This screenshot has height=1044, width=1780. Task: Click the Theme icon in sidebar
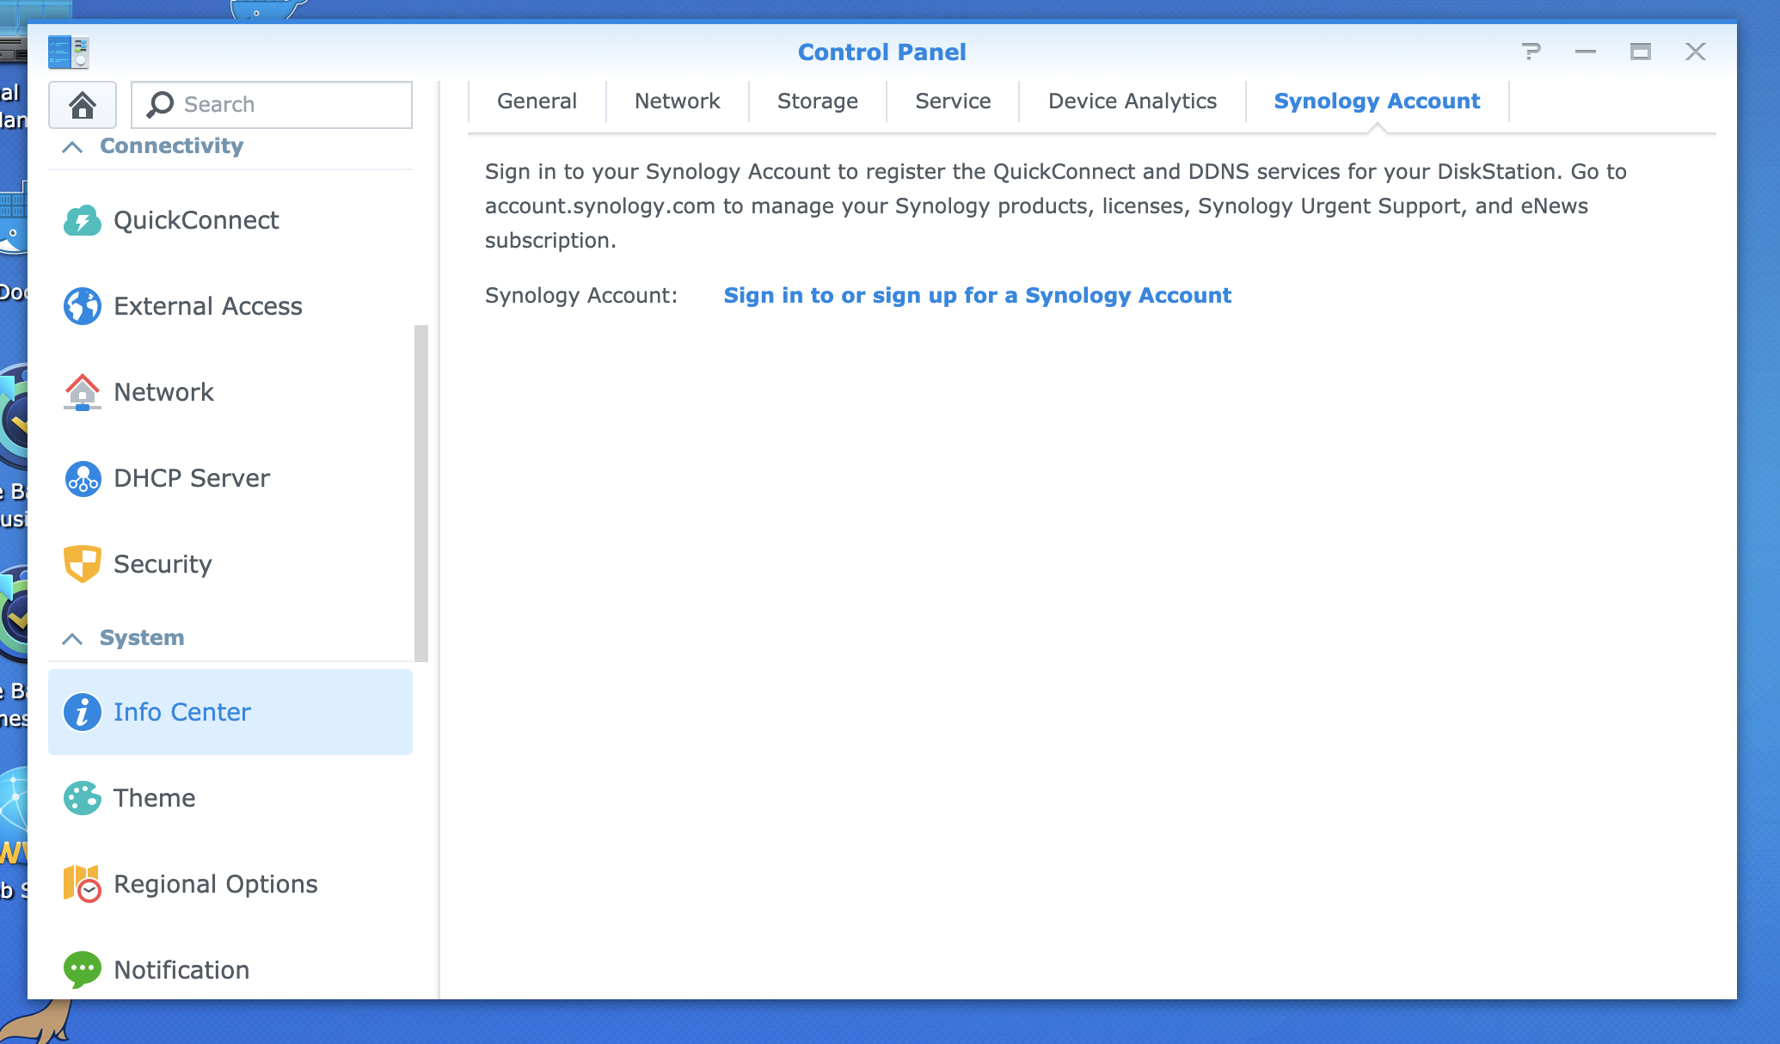[82, 798]
